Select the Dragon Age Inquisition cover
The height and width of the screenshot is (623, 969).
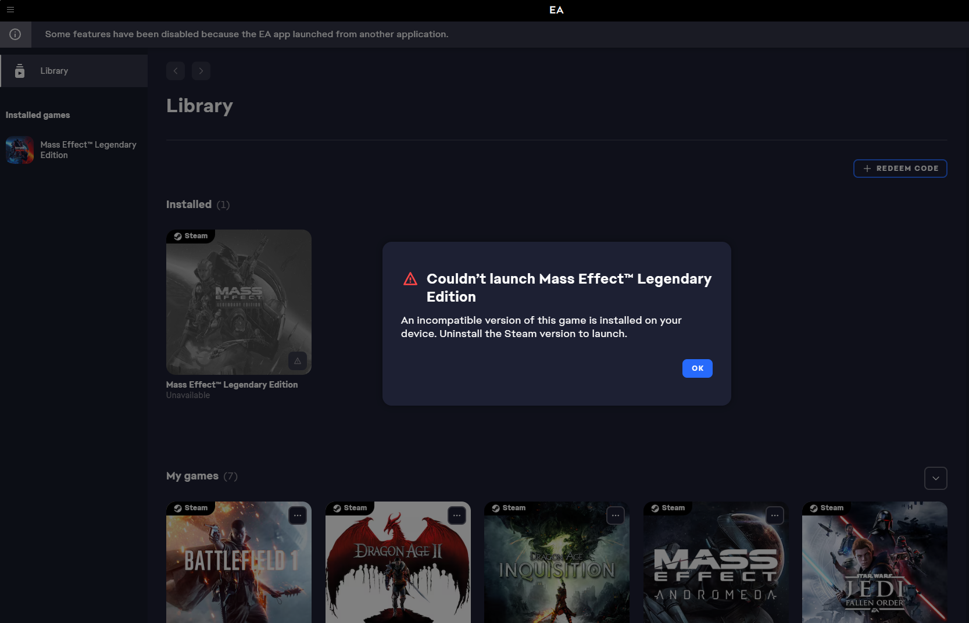pyautogui.click(x=557, y=563)
